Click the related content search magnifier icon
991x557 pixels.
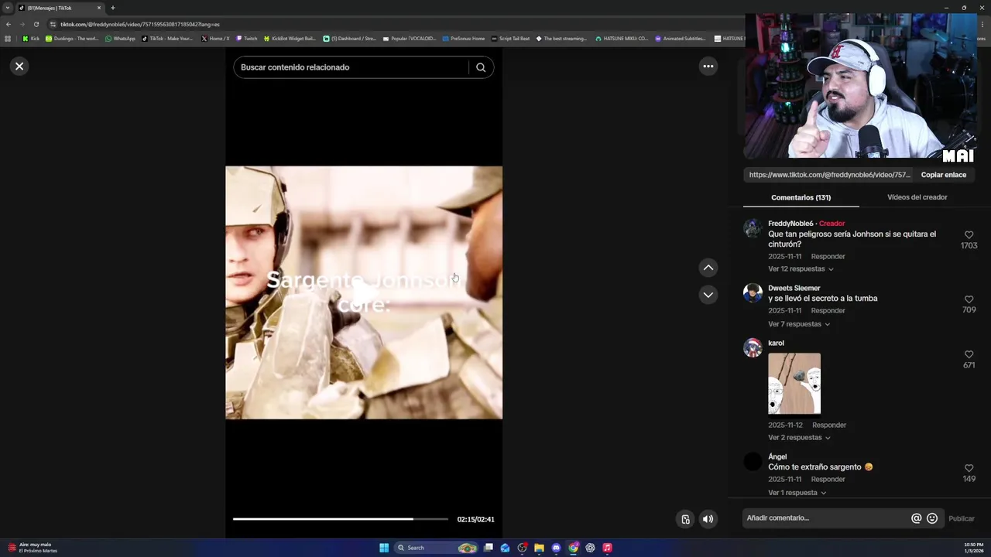pyautogui.click(x=481, y=67)
